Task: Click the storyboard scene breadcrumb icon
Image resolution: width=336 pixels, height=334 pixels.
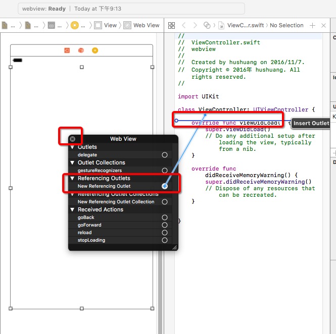Action: (51, 25)
